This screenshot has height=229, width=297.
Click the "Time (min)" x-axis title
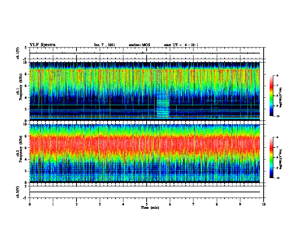(x=150, y=208)
